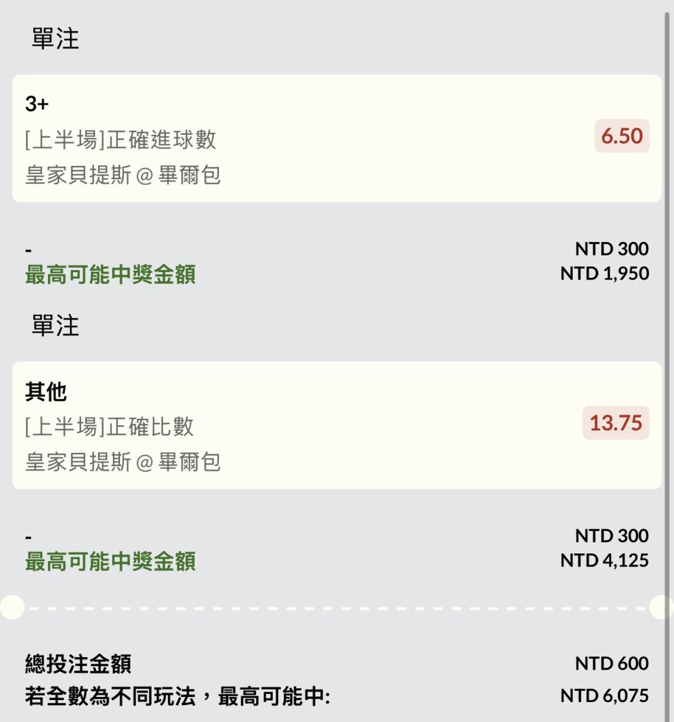Click the stake amount above NTD 1,950
This screenshot has width=674, height=722.
(x=612, y=248)
